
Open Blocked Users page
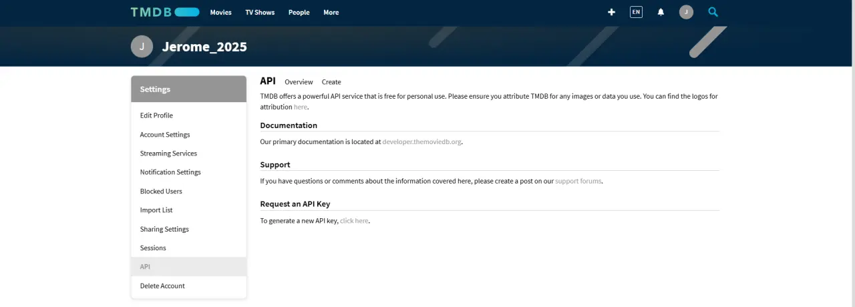coord(189,191)
